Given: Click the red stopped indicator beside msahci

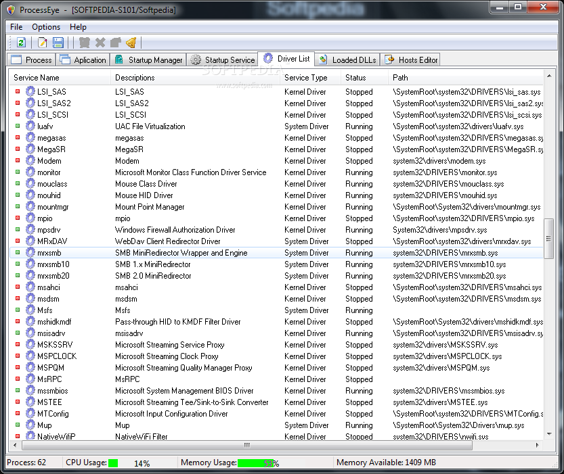Looking at the screenshot, I should [x=18, y=287].
